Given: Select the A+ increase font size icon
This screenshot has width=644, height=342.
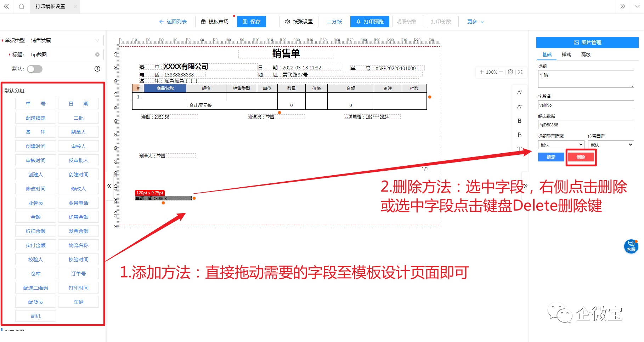Looking at the screenshot, I should 519,91.
